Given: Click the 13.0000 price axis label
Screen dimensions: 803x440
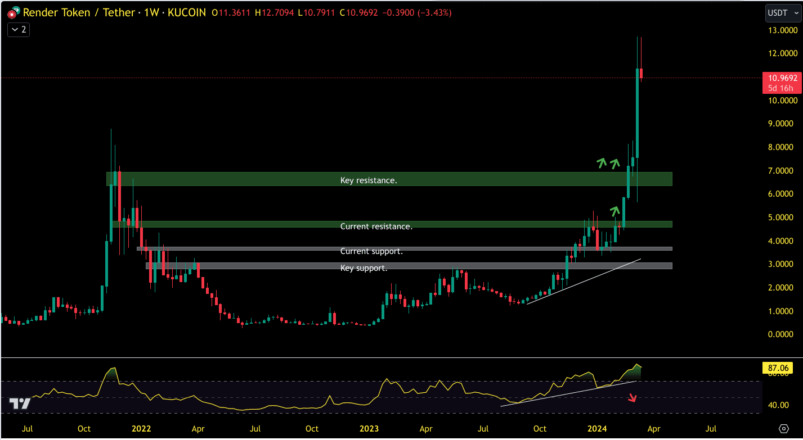Looking at the screenshot, I should point(783,30).
